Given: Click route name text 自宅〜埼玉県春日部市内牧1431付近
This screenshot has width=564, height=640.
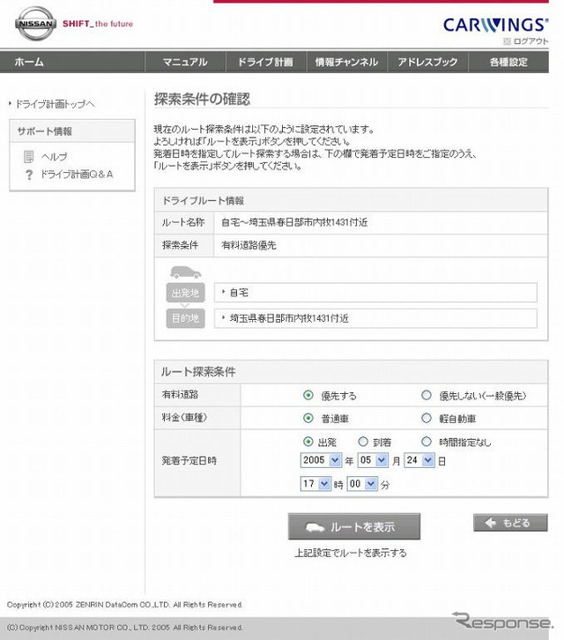Looking at the screenshot, I should click(294, 222).
